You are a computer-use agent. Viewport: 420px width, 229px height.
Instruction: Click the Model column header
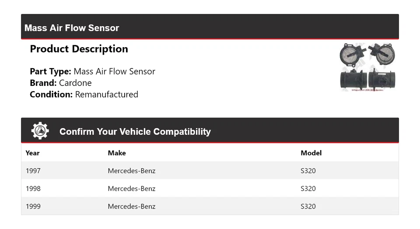(x=311, y=153)
